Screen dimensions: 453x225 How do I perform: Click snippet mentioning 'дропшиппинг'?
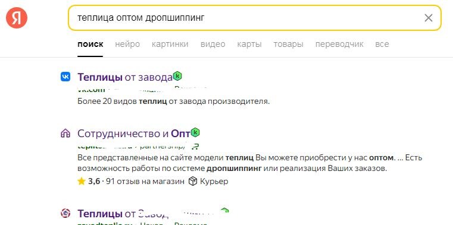(x=250, y=163)
